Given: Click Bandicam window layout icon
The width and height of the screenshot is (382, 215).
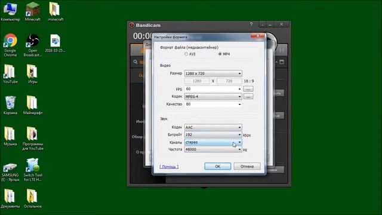Looking at the screenshot, I should 282,62.
